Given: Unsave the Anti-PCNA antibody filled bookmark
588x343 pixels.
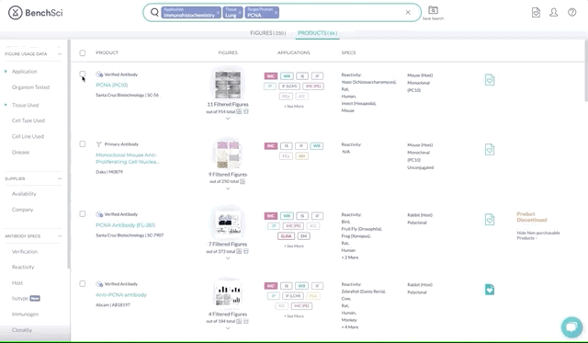Looking at the screenshot, I should click(x=490, y=290).
